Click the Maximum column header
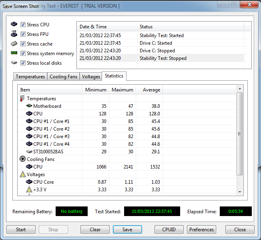 (122, 90)
